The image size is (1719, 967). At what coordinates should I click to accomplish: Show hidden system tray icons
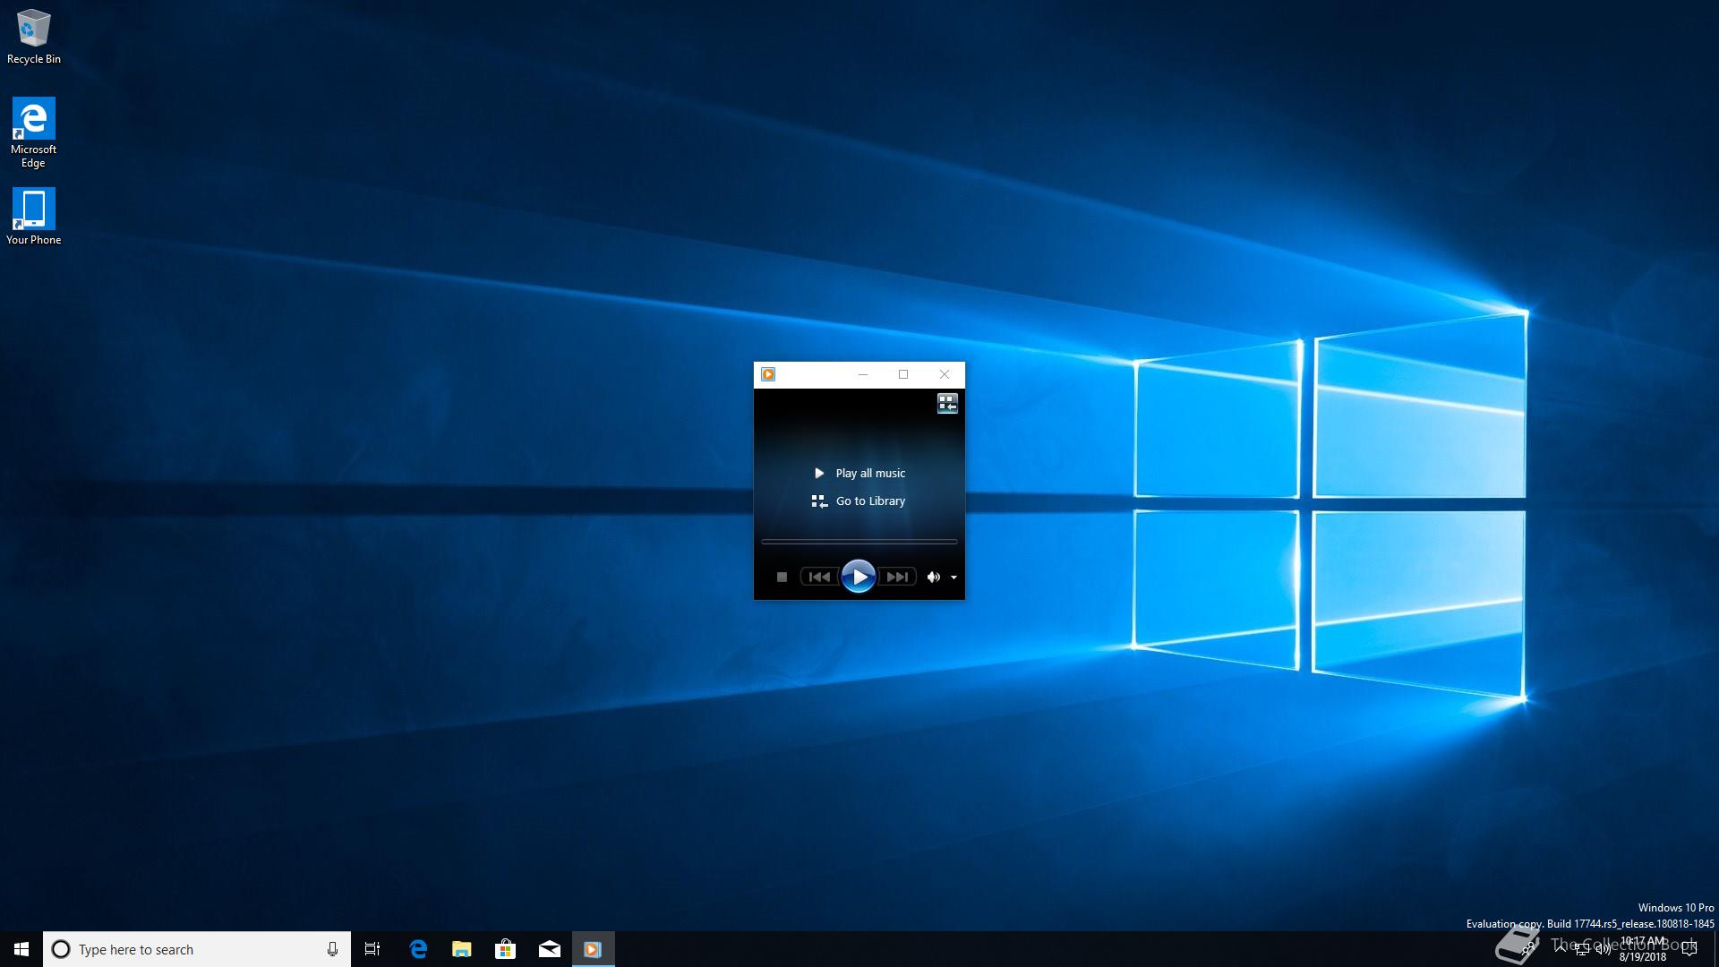click(1561, 948)
